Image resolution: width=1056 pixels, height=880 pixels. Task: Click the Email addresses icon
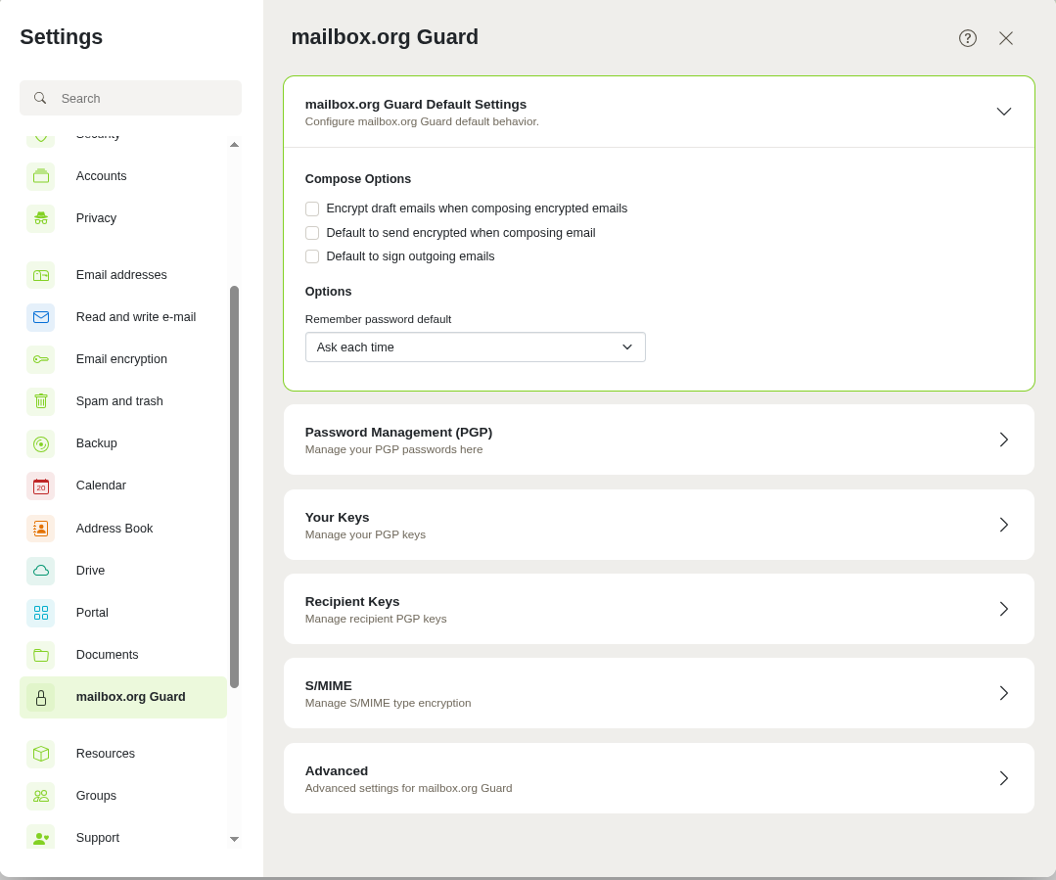point(41,275)
